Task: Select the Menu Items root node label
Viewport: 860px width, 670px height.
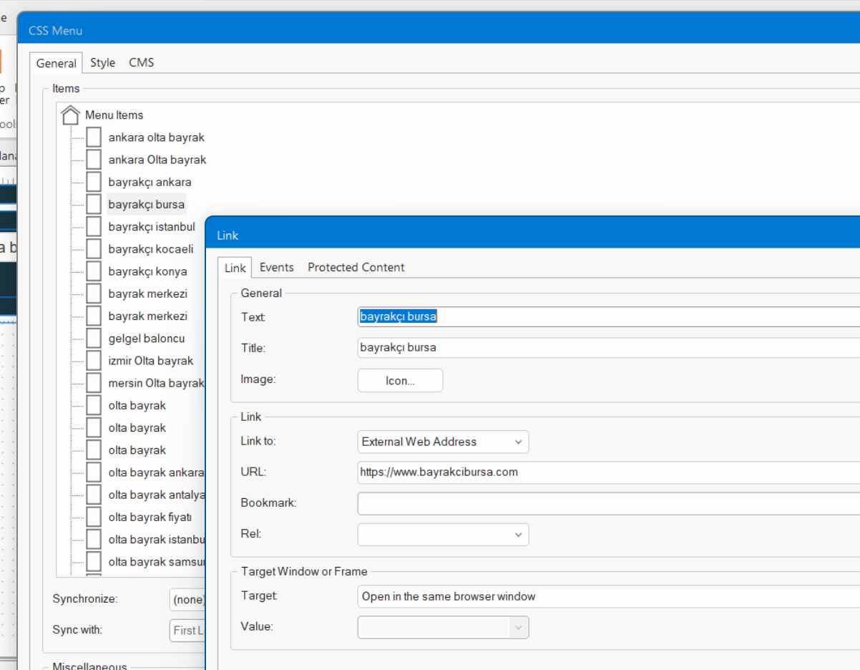Action: 114,115
